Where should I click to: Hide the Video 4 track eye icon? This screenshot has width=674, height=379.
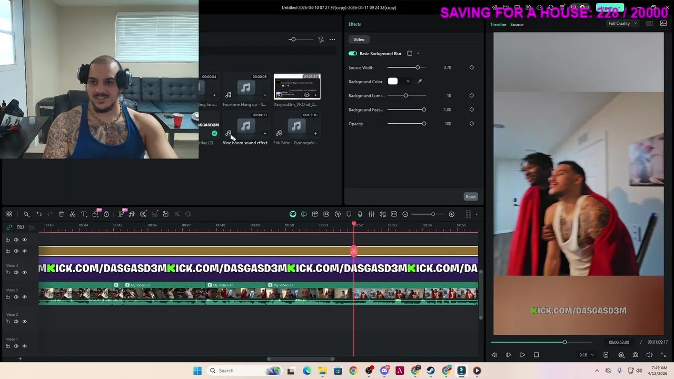pos(24,272)
